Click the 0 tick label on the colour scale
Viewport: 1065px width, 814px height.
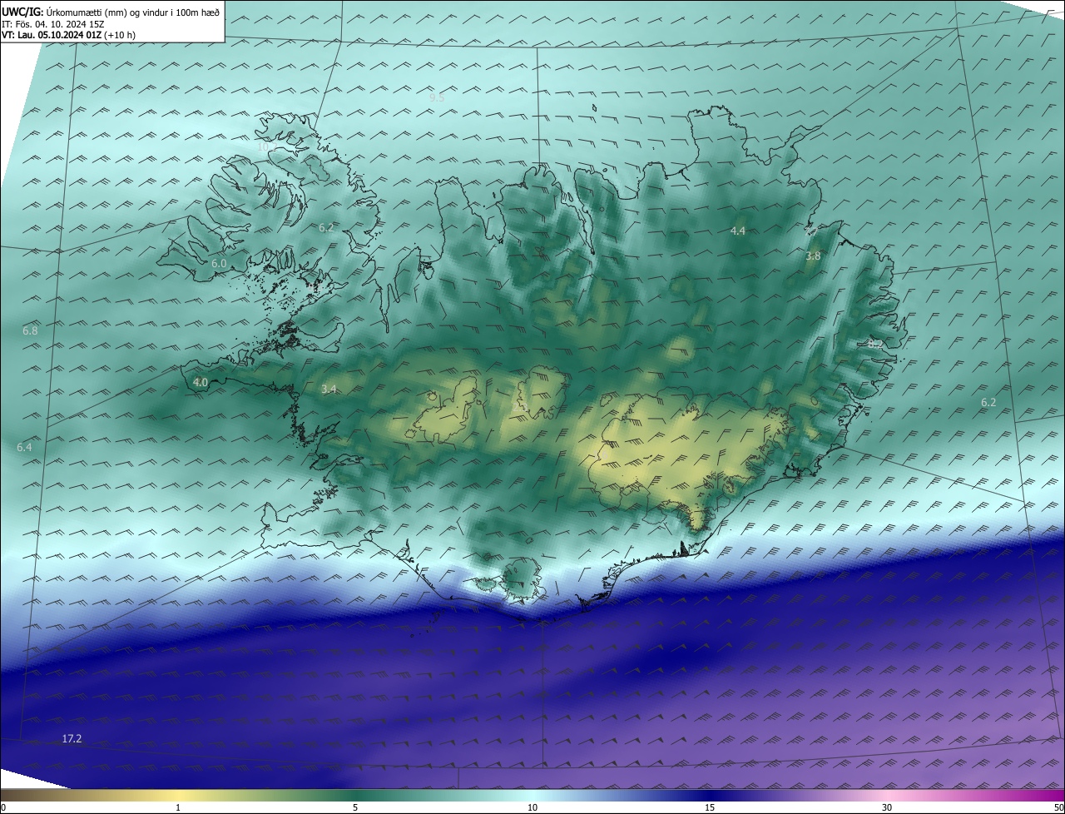2,807
